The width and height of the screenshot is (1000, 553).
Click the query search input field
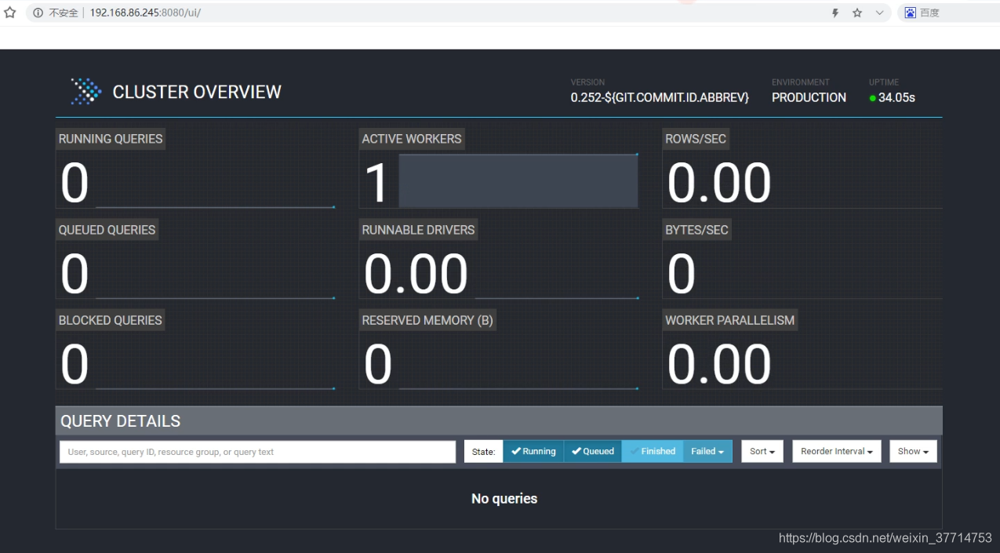[x=257, y=452]
